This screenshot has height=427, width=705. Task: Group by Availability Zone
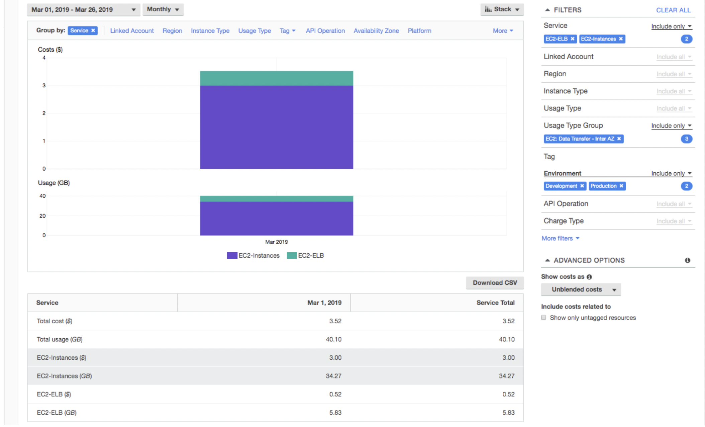click(376, 30)
